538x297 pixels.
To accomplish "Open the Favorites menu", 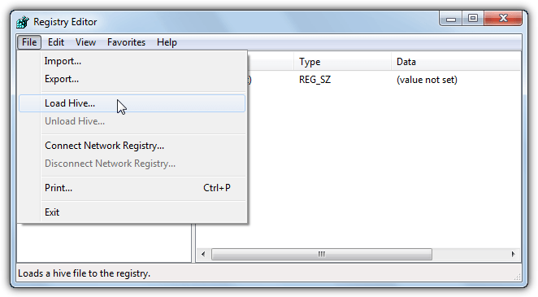I will click(126, 42).
